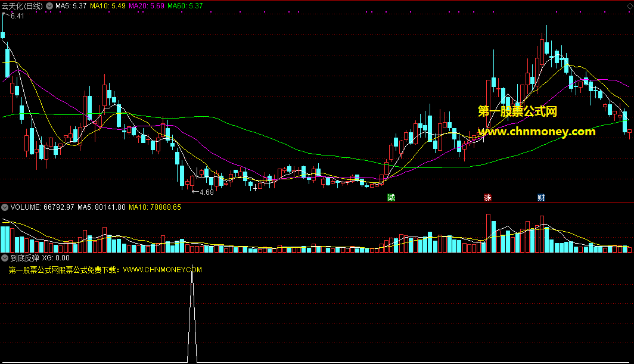Select the volume MA10: 78888.65 label

(155, 207)
